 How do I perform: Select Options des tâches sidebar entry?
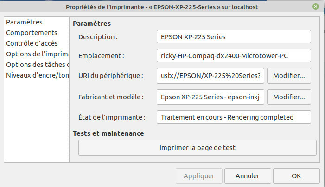click(x=37, y=65)
